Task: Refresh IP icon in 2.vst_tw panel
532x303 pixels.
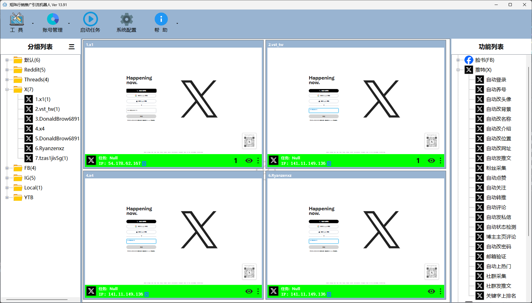Action: (x=329, y=164)
